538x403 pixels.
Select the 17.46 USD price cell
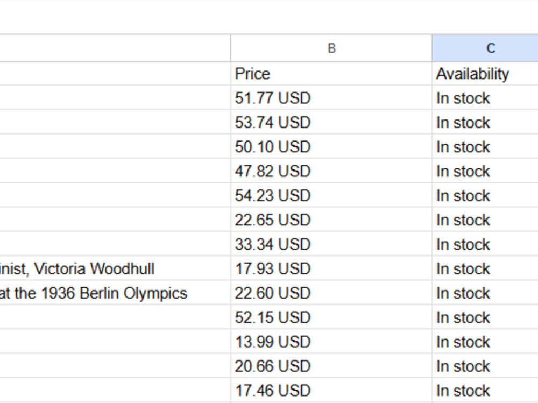click(331, 391)
